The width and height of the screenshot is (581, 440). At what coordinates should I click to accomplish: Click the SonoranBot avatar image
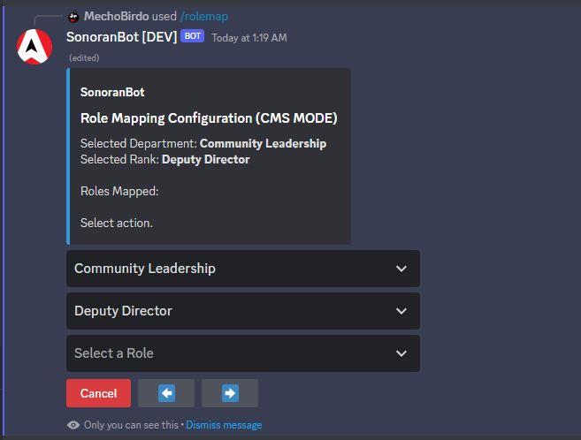(34, 47)
